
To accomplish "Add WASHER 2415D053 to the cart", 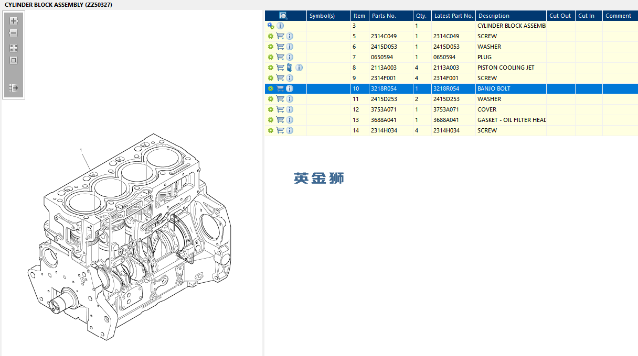I will click(x=280, y=47).
